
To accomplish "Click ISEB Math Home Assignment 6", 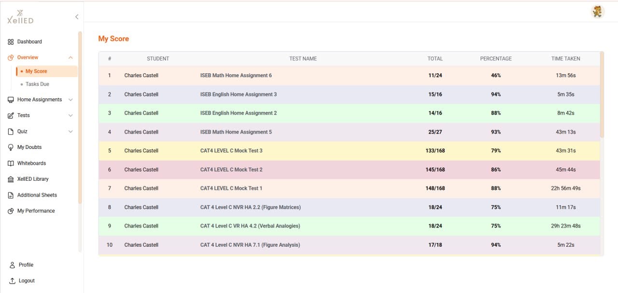I will [236, 76].
